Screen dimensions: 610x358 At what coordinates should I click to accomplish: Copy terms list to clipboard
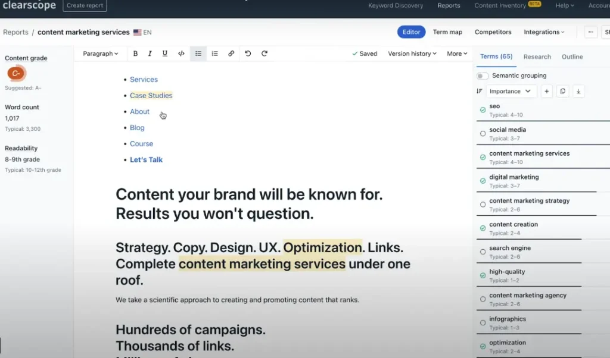[562, 91]
